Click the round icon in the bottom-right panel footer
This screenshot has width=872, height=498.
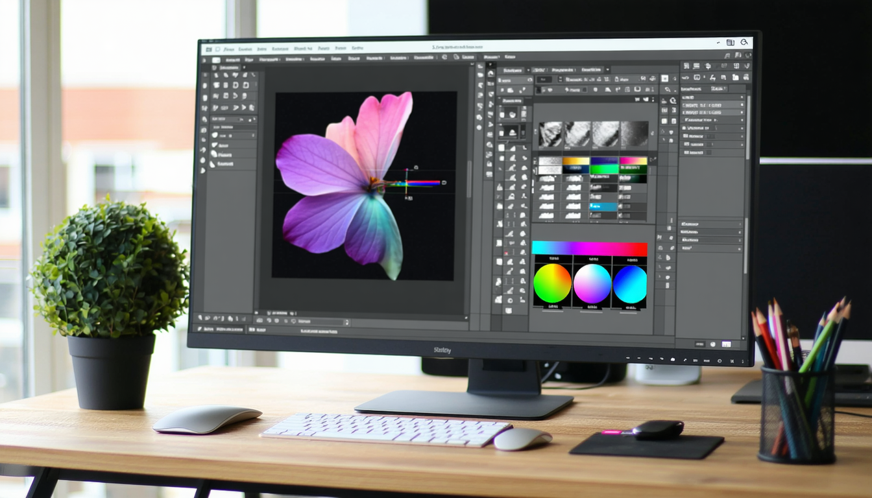(712, 344)
